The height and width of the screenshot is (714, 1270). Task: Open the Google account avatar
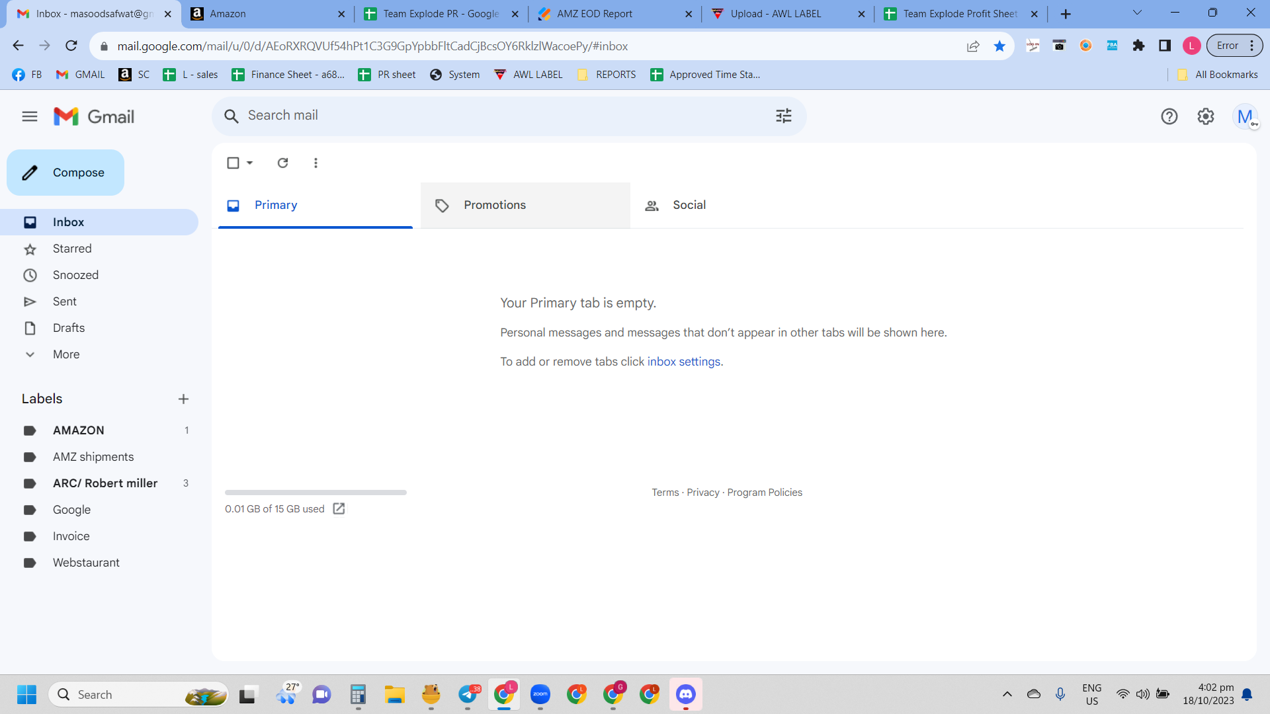(x=1245, y=116)
